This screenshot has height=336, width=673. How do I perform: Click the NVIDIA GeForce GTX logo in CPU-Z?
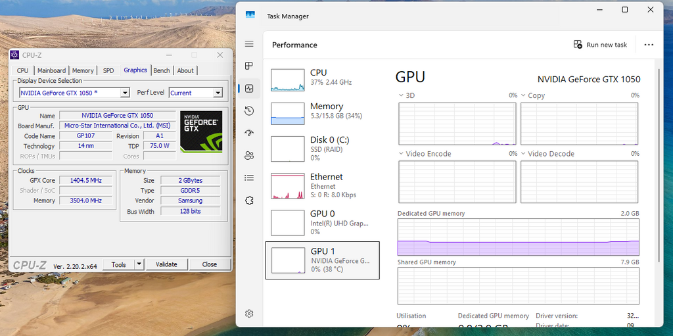pyautogui.click(x=201, y=132)
